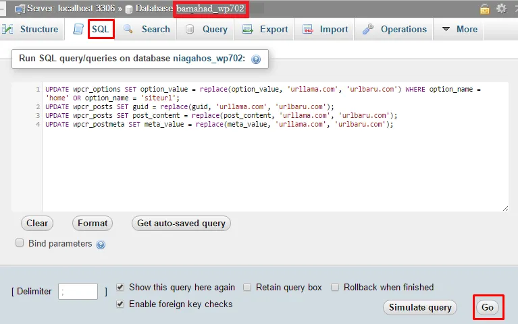
Task: Tick the Retain query box checkbox
Action: (x=248, y=287)
